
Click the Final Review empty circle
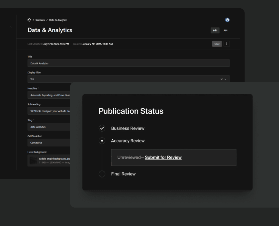pyautogui.click(x=102, y=174)
